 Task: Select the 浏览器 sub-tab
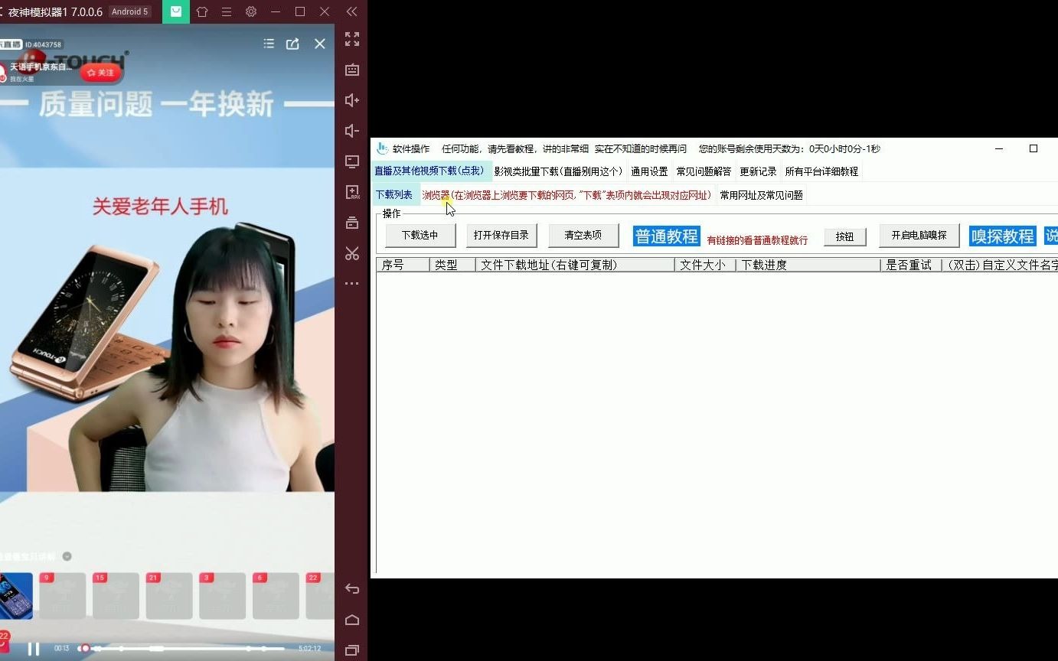coord(567,195)
